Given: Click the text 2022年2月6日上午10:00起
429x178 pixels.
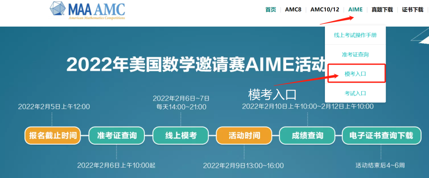Looking at the screenshot, I should tap(116, 165).
